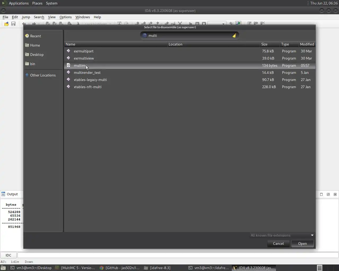The image size is (339, 271).
Task: Click the show desktop taskbar icon
Action: tap(3, 268)
